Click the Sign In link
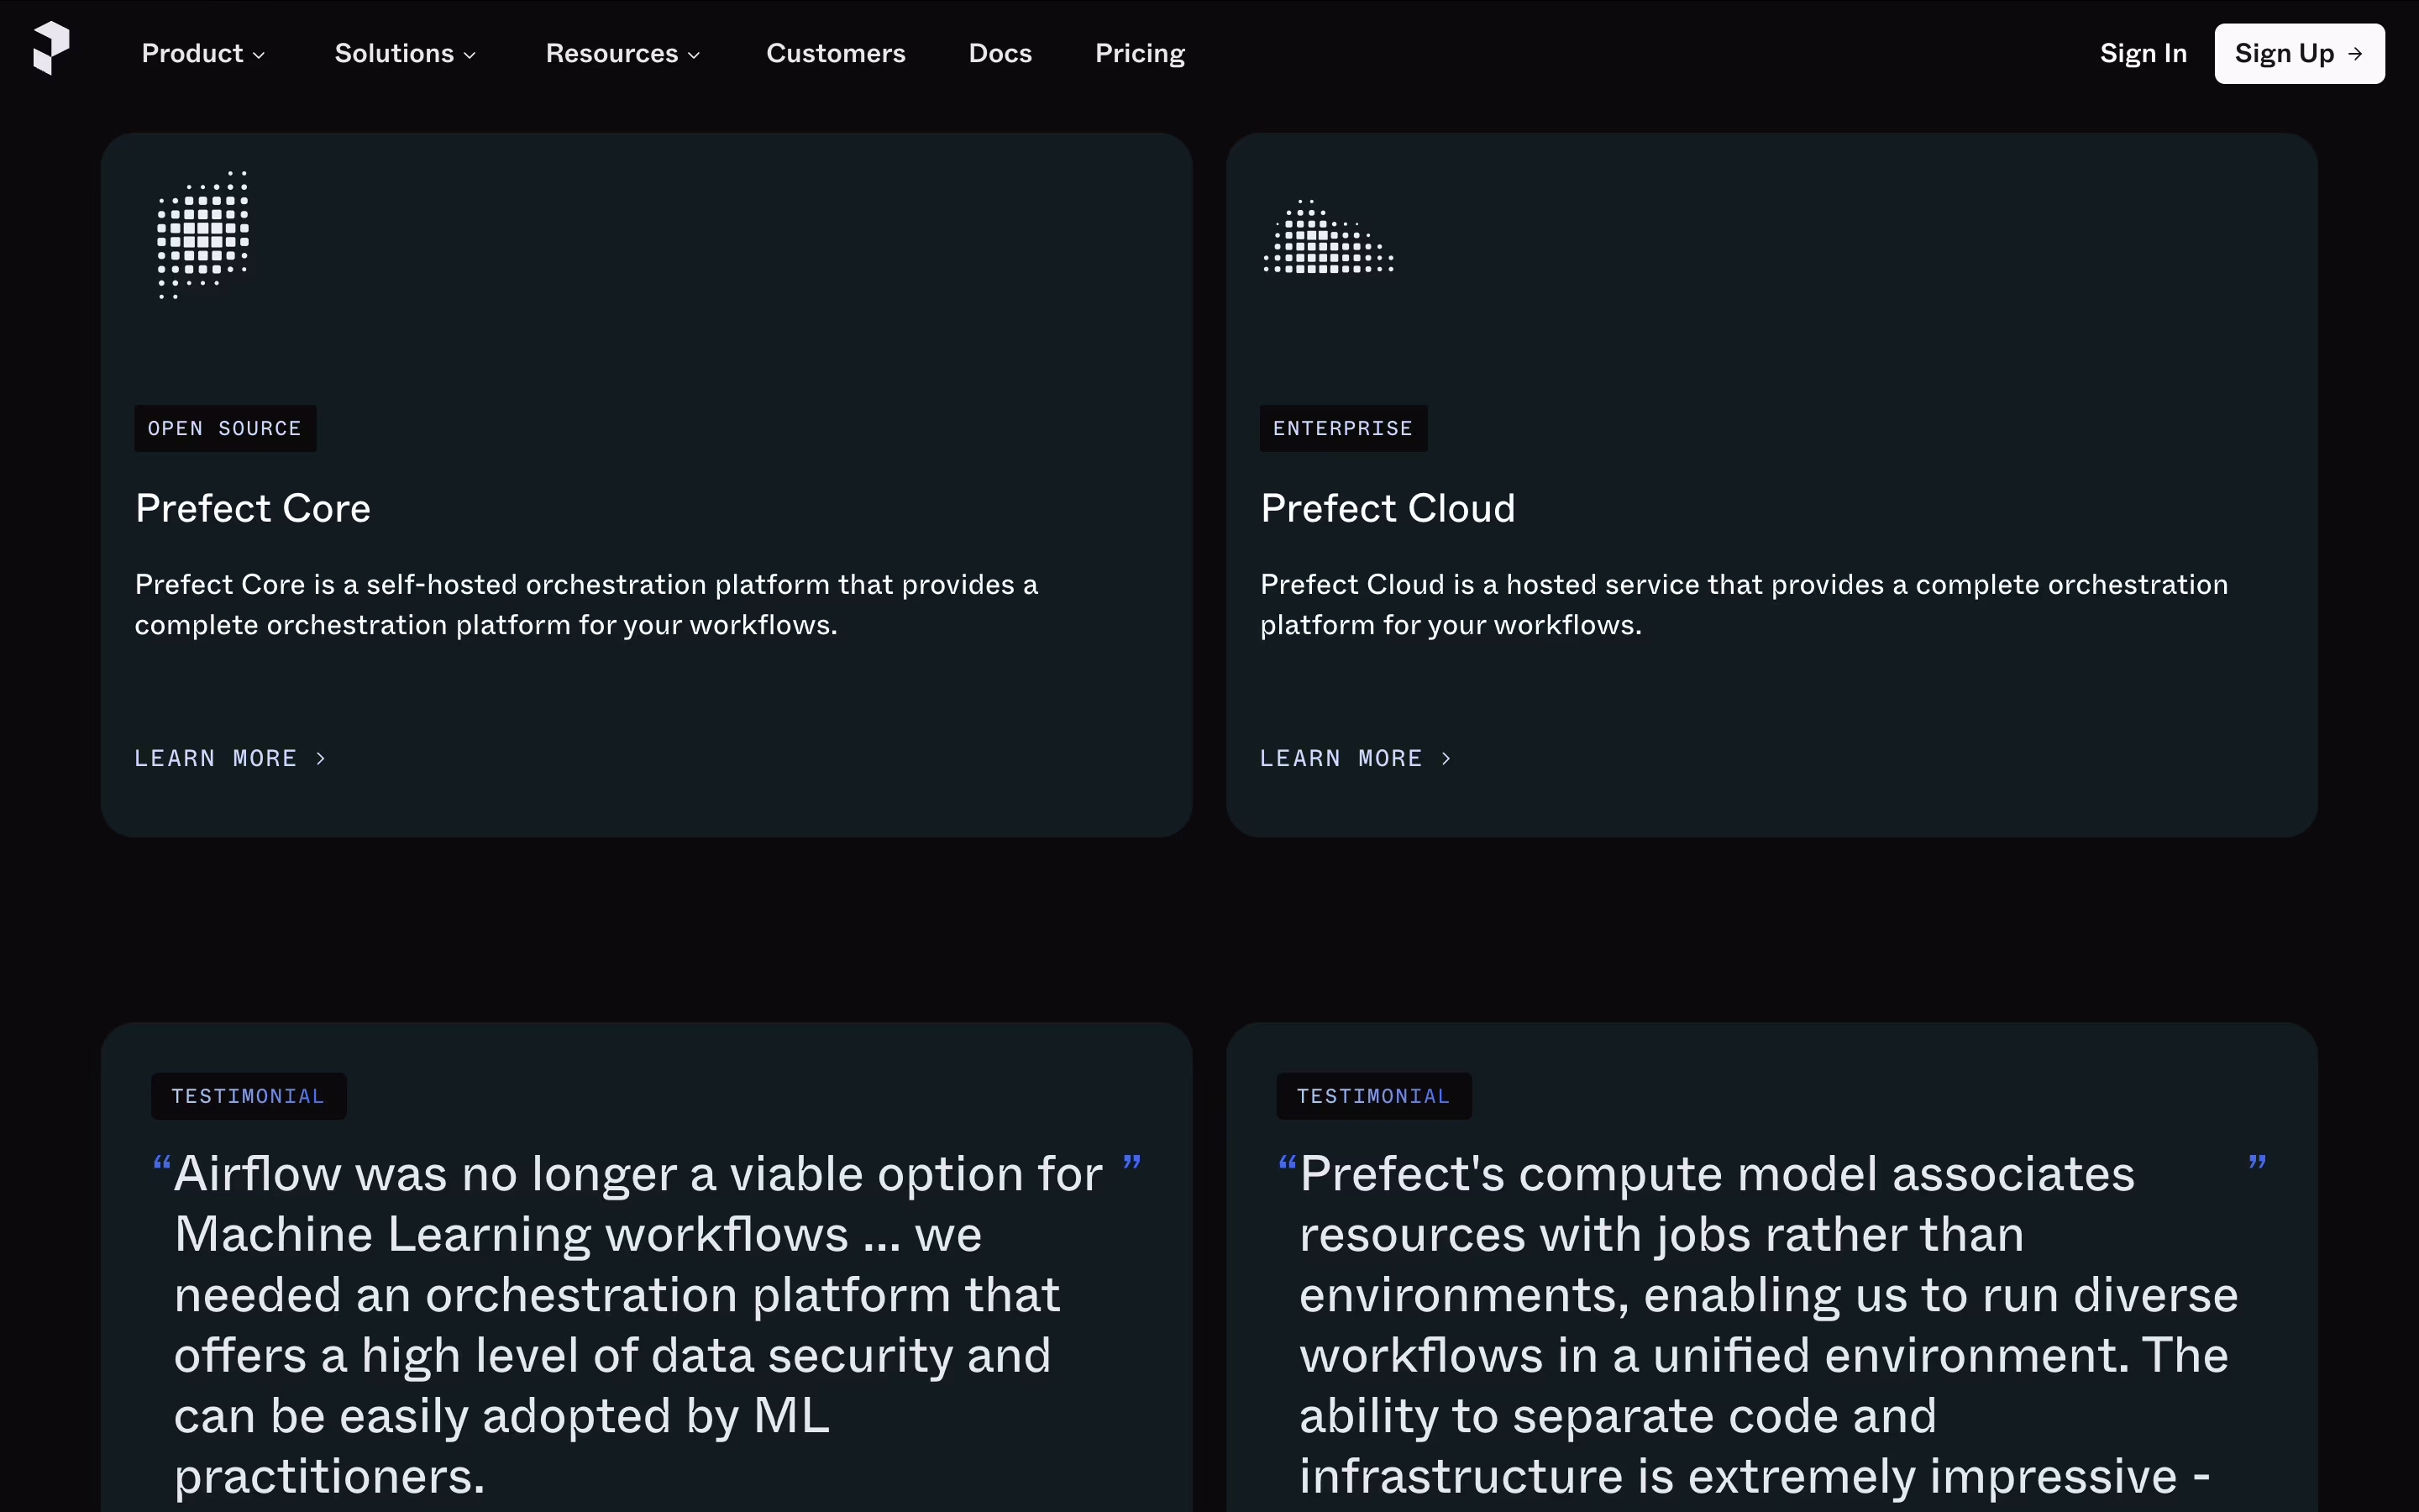The height and width of the screenshot is (1512, 2419). [x=2144, y=54]
